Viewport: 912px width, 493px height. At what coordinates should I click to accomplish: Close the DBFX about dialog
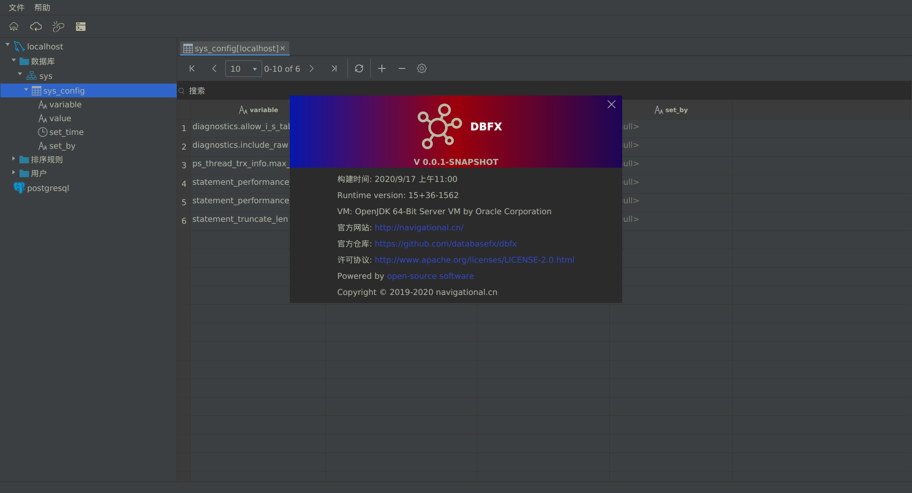(611, 104)
